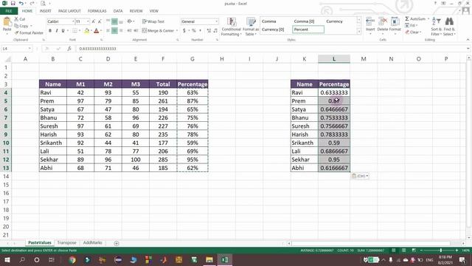
Task: Select cell L4 with value 0.6333333
Action: click(334, 92)
